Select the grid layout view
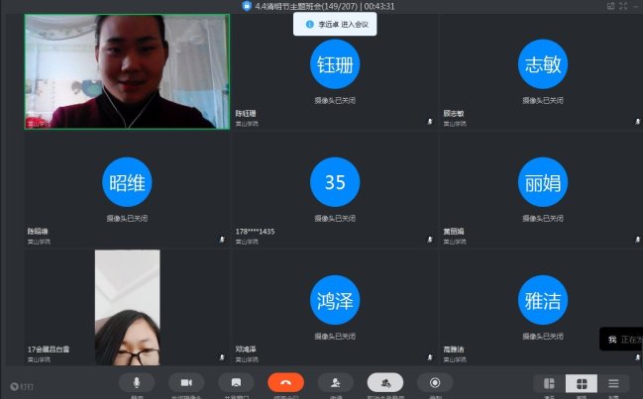Viewport: 643px width, 399px height. pyautogui.click(x=582, y=383)
